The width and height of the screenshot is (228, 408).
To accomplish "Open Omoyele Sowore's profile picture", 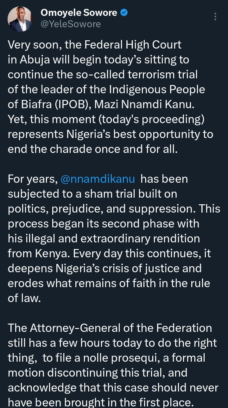I will pyautogui.click(x=20, y=19).
